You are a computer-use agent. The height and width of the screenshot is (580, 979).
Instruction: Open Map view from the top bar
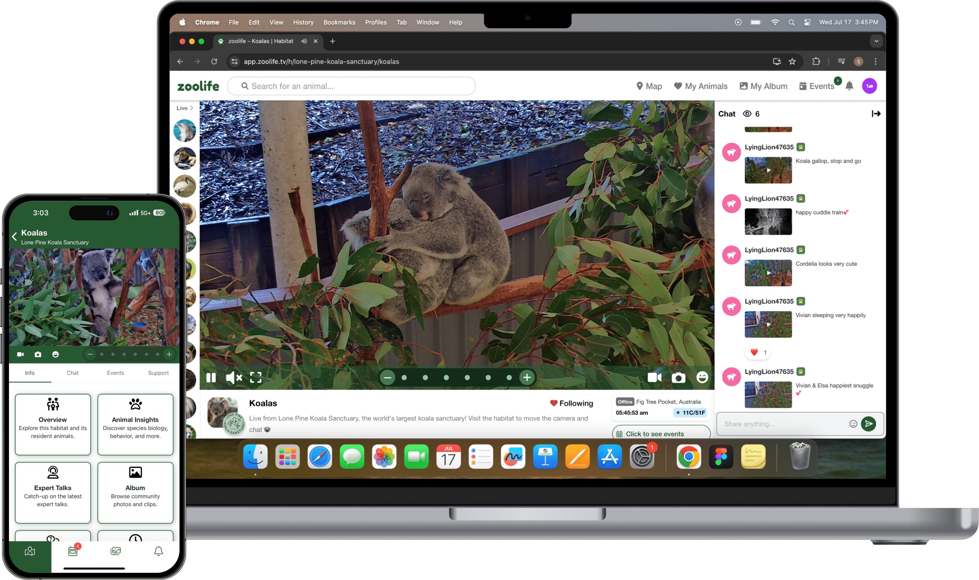tap(649, 86)
